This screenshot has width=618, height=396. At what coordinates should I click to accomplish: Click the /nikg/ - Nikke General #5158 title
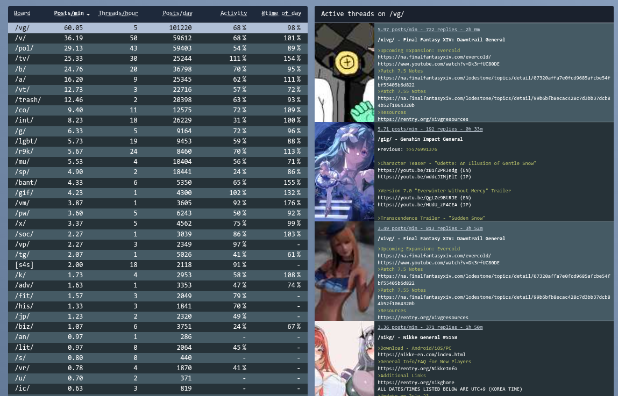(417, 337)
